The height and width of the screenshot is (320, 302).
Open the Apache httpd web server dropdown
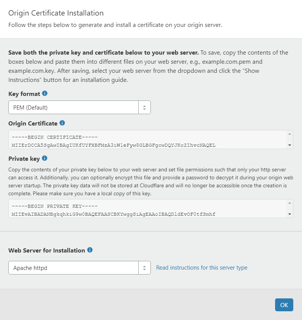click(74, 268)
